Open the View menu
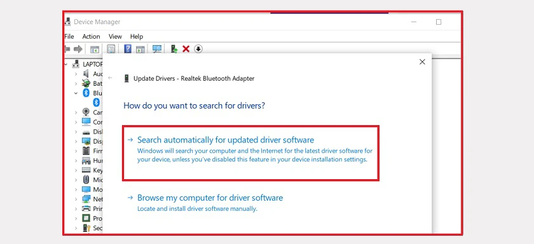The height and width of the screenshot is (244, 534). click(x=115, y=36)
